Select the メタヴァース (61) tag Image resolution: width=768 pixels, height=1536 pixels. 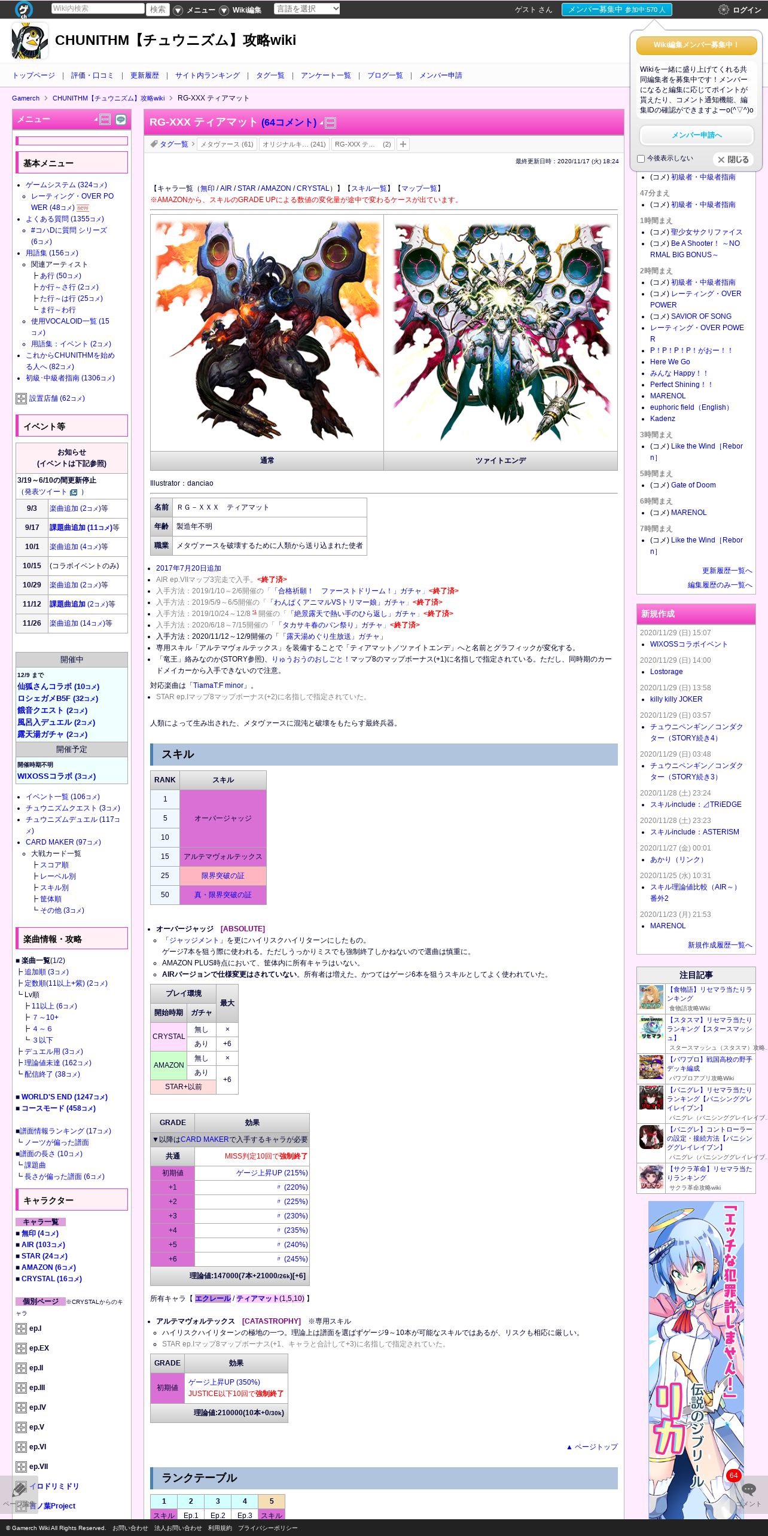coord(227,144)
